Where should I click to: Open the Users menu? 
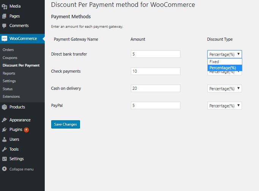(14, 139)
